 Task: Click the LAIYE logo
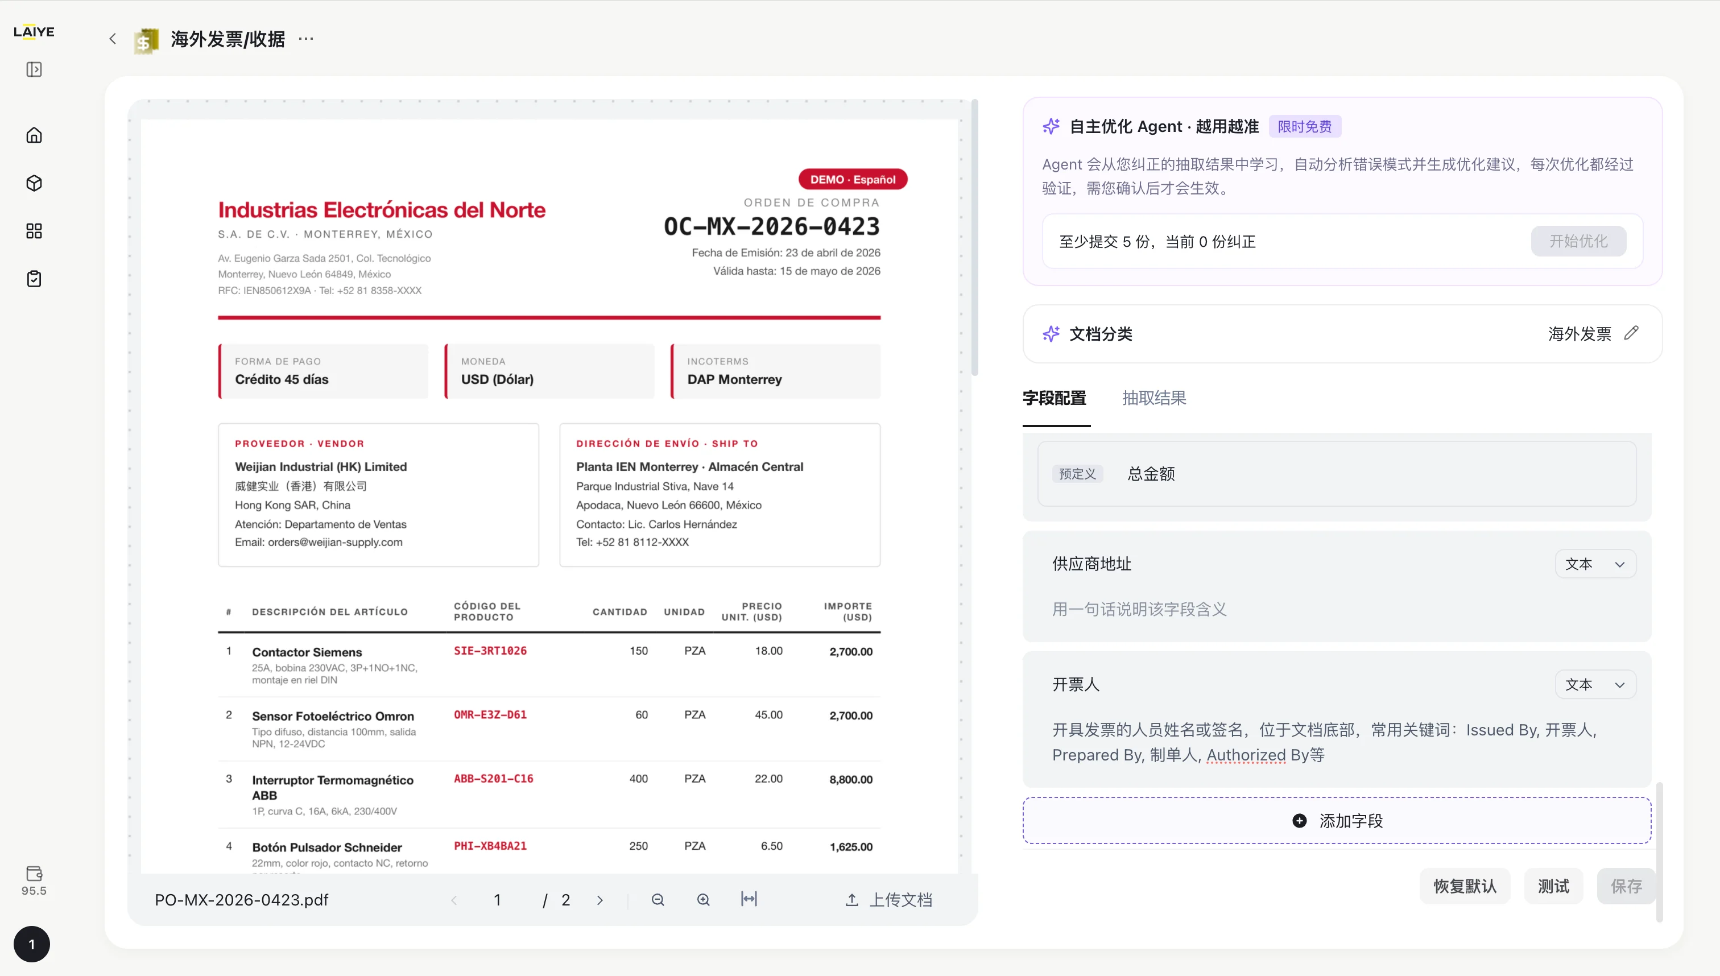(x=34, y=31)
